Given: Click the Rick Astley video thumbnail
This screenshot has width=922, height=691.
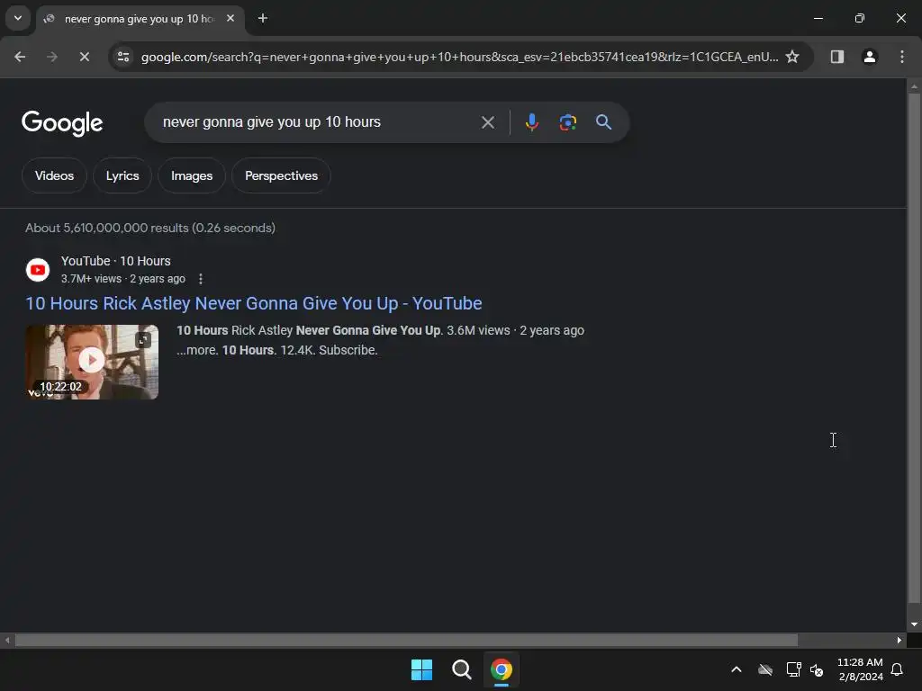Looking at the screenshot, I should pos(92,362).
